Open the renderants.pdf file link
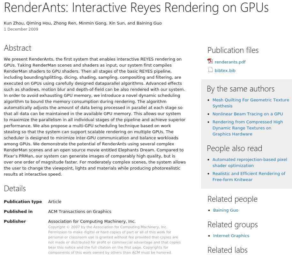The height and width of the screenshot is (255, 292). 230,62
